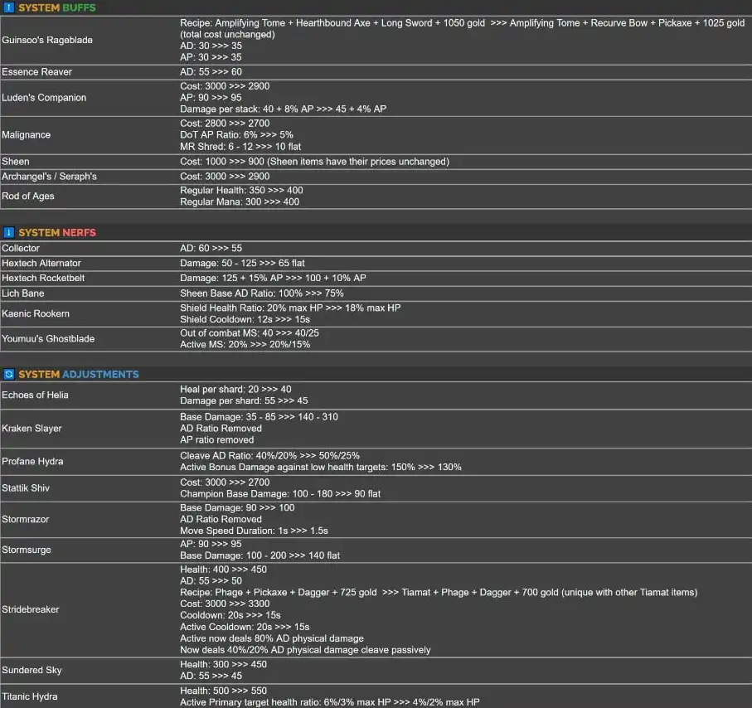752x708 pixels.
Task: Click the refresh icon beside System Adjustments
Action: pos(8,374)
